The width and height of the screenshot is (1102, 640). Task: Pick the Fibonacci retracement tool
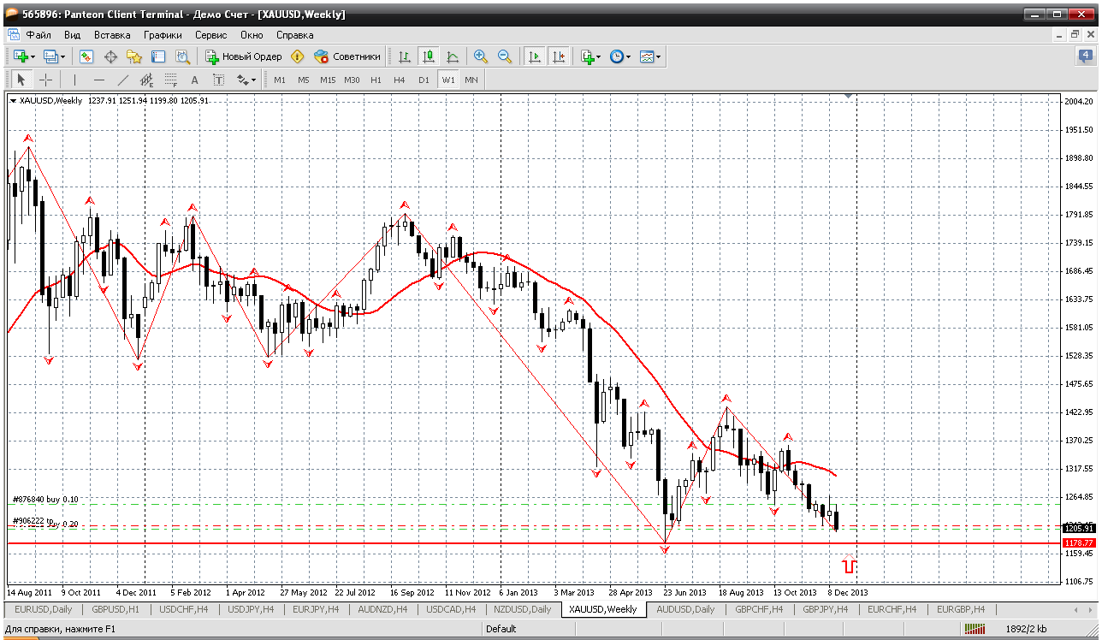tap(171, 80)
